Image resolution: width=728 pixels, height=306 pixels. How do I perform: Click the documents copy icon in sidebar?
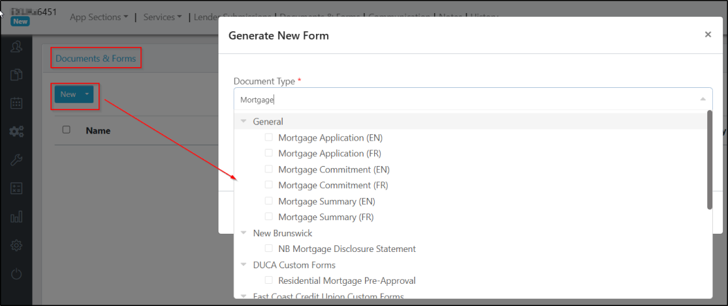tap(16, 75)
